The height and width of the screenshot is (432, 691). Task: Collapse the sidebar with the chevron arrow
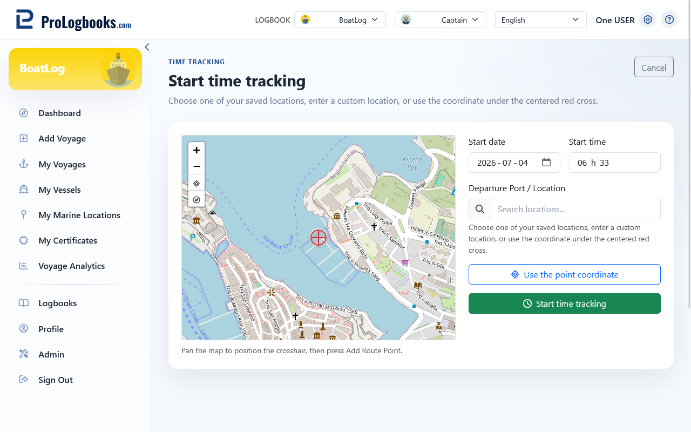click(x=147, y=47)
